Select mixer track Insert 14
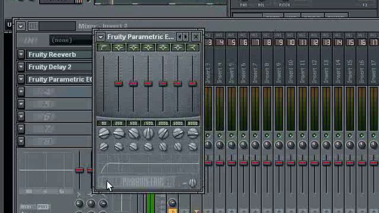The height and width of the screenshot is (213, 379). click(x=338, y=59)
